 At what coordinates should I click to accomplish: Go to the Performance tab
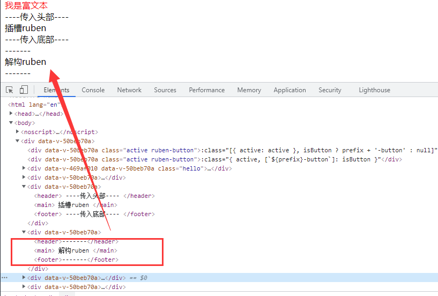pos(206,90)
